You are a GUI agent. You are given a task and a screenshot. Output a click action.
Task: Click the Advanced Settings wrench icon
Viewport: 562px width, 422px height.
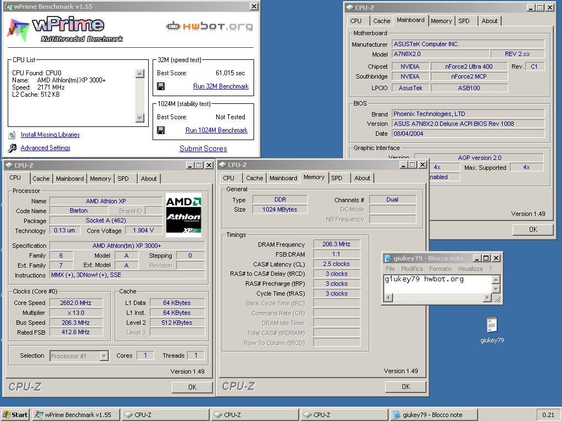tap(12, 148)
